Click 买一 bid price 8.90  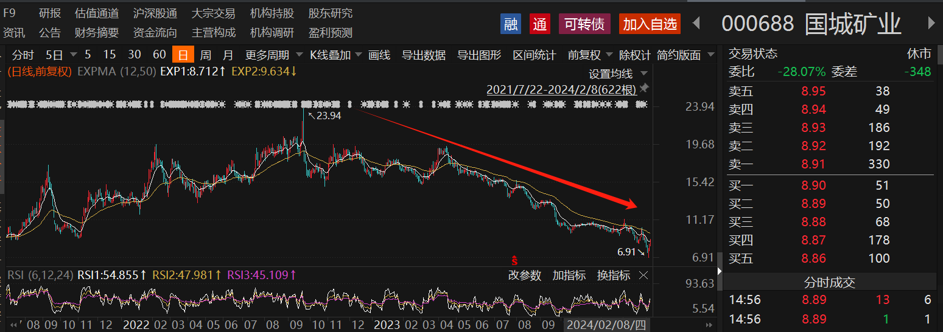(815, 185)
